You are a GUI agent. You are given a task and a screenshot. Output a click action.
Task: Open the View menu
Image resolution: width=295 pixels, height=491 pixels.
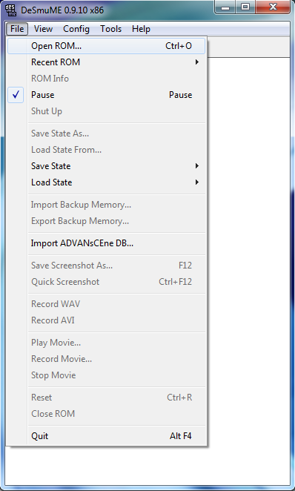pyautogui.click(x=43, y=29)
